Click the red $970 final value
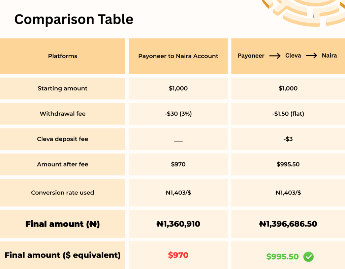The height and width of the screenshot is (269, 345). [178, 256]
